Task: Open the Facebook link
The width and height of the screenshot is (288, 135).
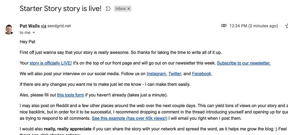Action: pyautogui.click(x=202, y=74)
